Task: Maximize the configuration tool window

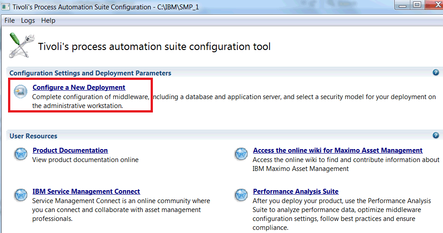Action: pos(417,5)
